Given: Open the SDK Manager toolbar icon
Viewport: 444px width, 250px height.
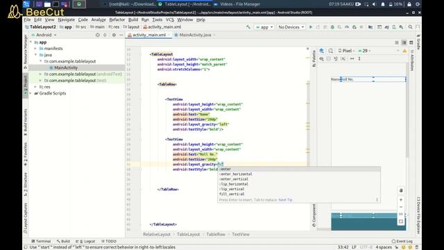Looking at the screenshot, I should click(401, 27).
